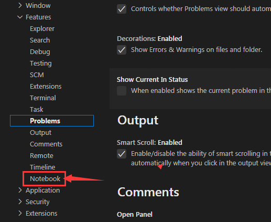The height and width of the screenshot is (222, 271).
Task: Expand the Window settings section
Action: (20, 6)
